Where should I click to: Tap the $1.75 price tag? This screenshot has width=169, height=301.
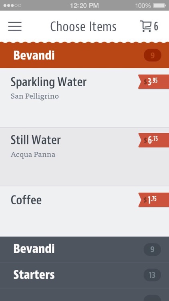153,200
